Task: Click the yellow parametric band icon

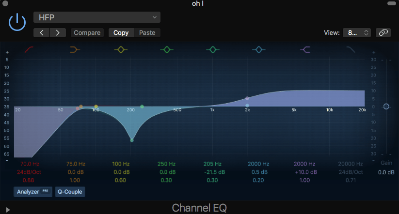Action: tap(120, 49)
